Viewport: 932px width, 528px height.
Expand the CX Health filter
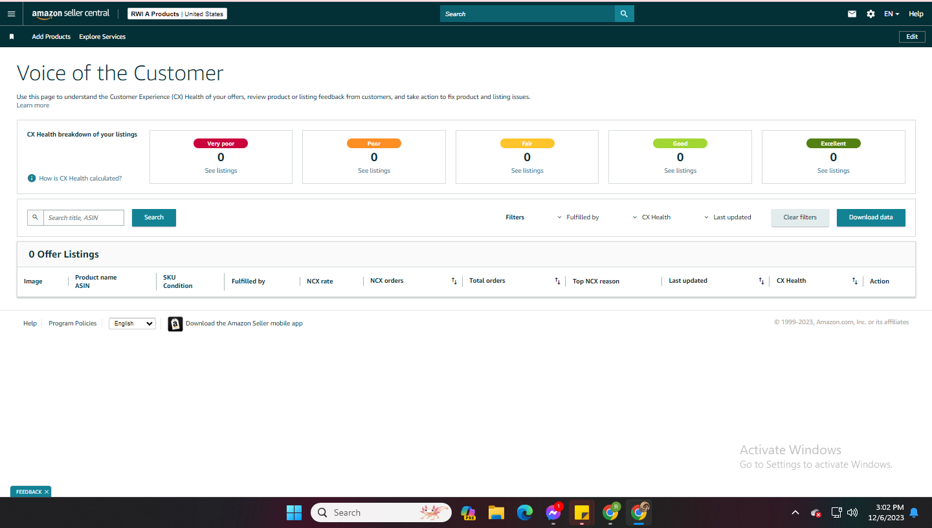tap(652, 217)
